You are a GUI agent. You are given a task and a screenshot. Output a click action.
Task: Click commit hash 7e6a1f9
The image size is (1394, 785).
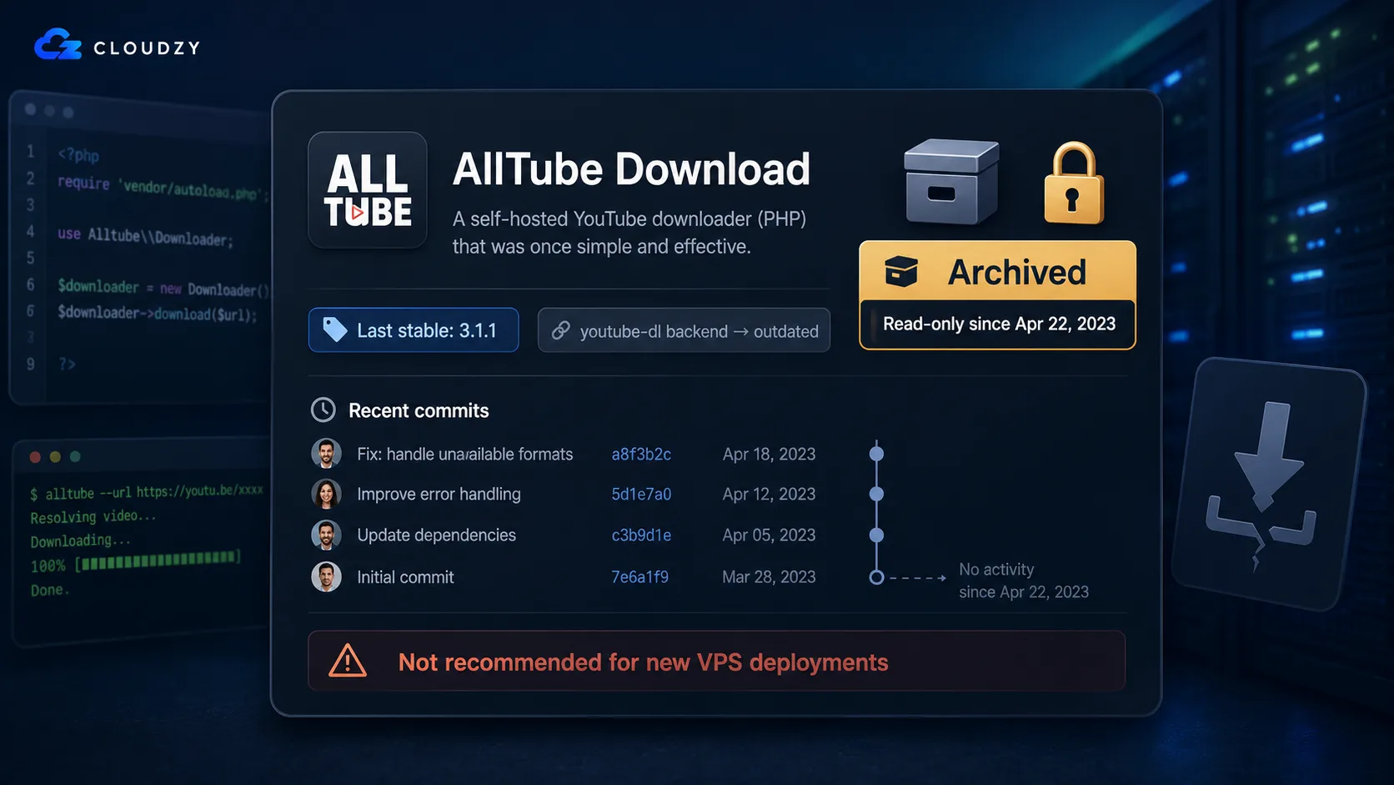click(639, 576)
